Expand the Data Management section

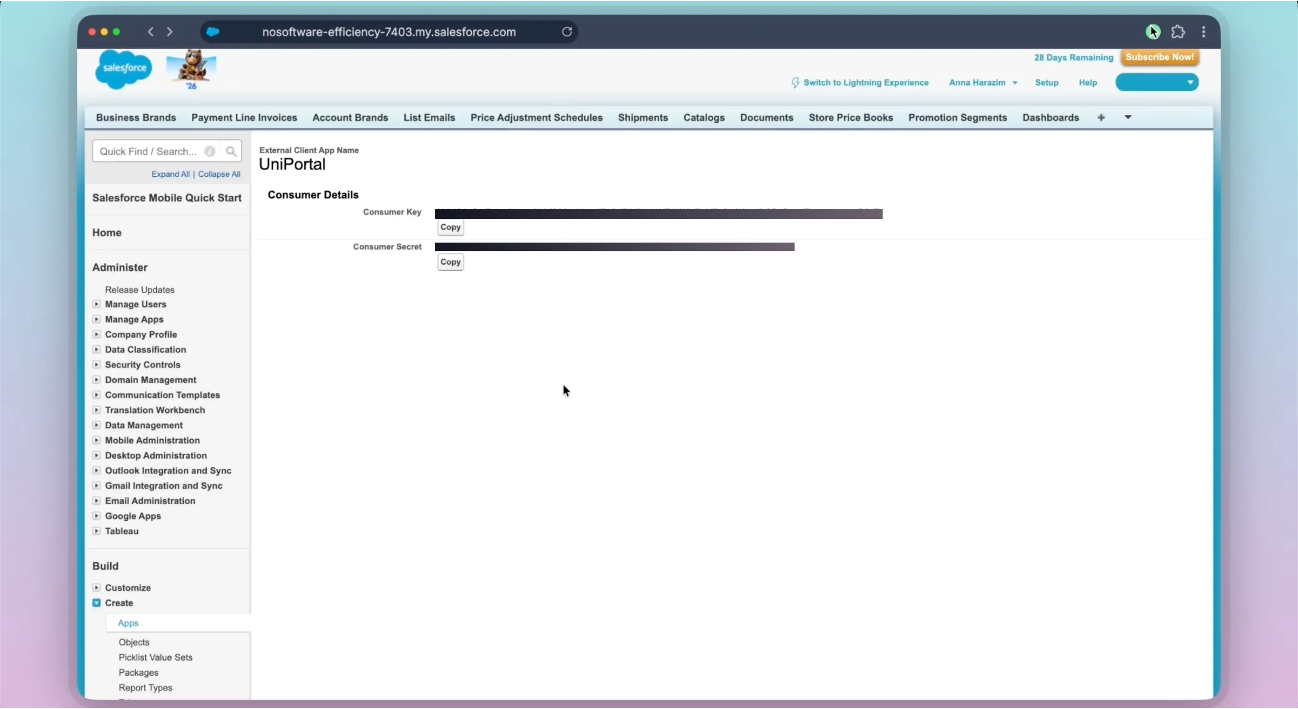[x=96, y=425]
